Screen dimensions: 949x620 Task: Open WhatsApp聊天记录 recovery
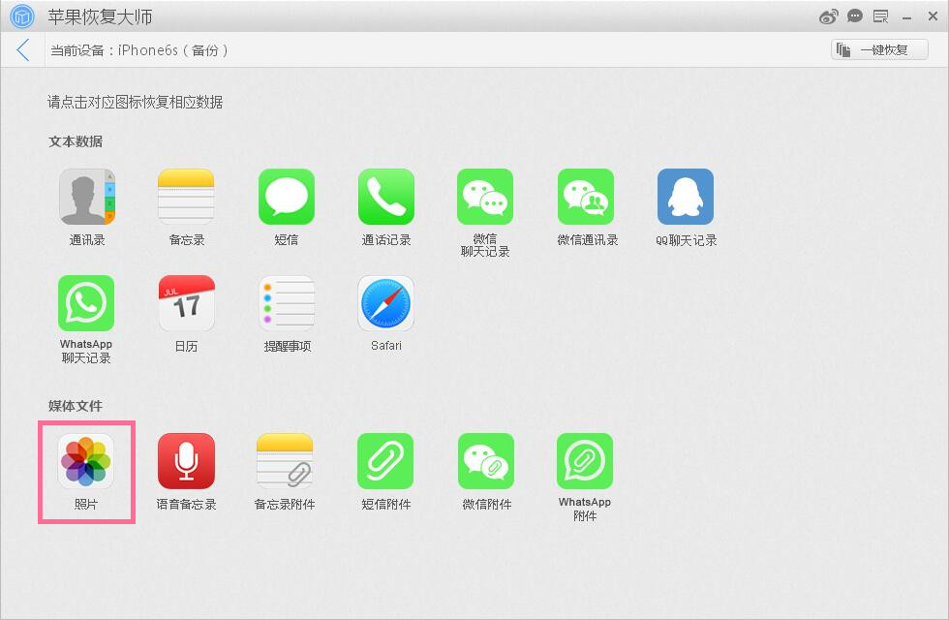coord(86,302)
